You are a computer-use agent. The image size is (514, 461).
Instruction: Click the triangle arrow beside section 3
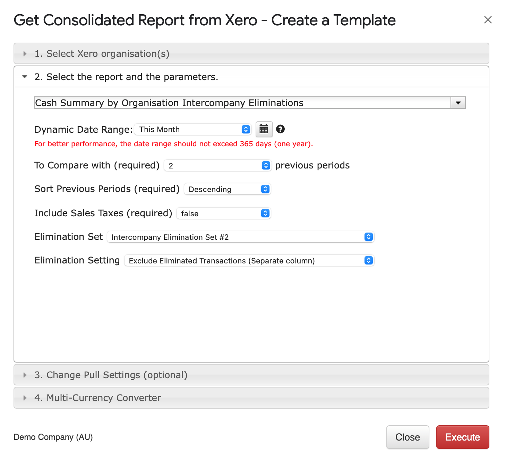click(x=25, y=375)
